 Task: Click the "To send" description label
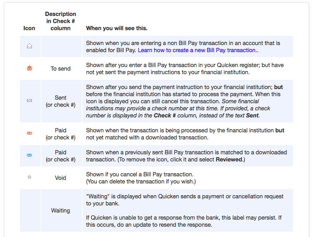coord(61,68)
